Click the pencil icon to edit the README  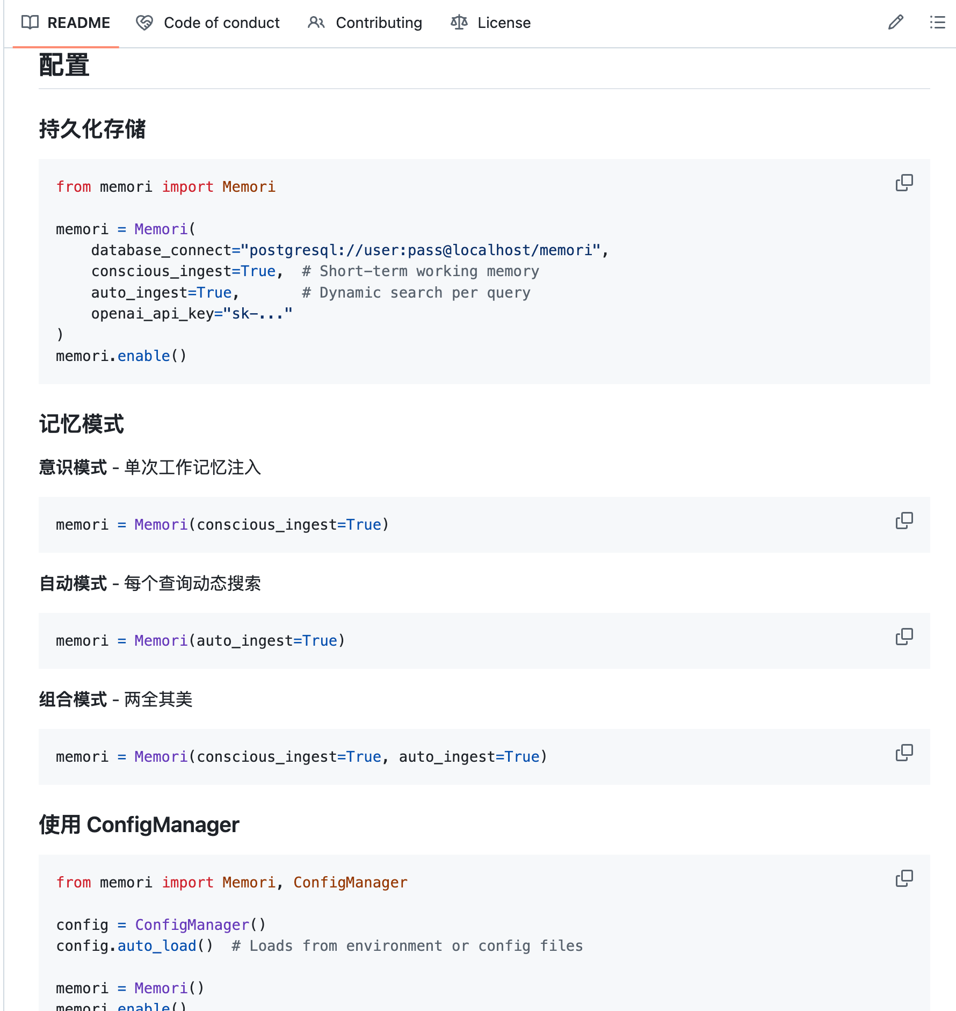coord(895,23)
